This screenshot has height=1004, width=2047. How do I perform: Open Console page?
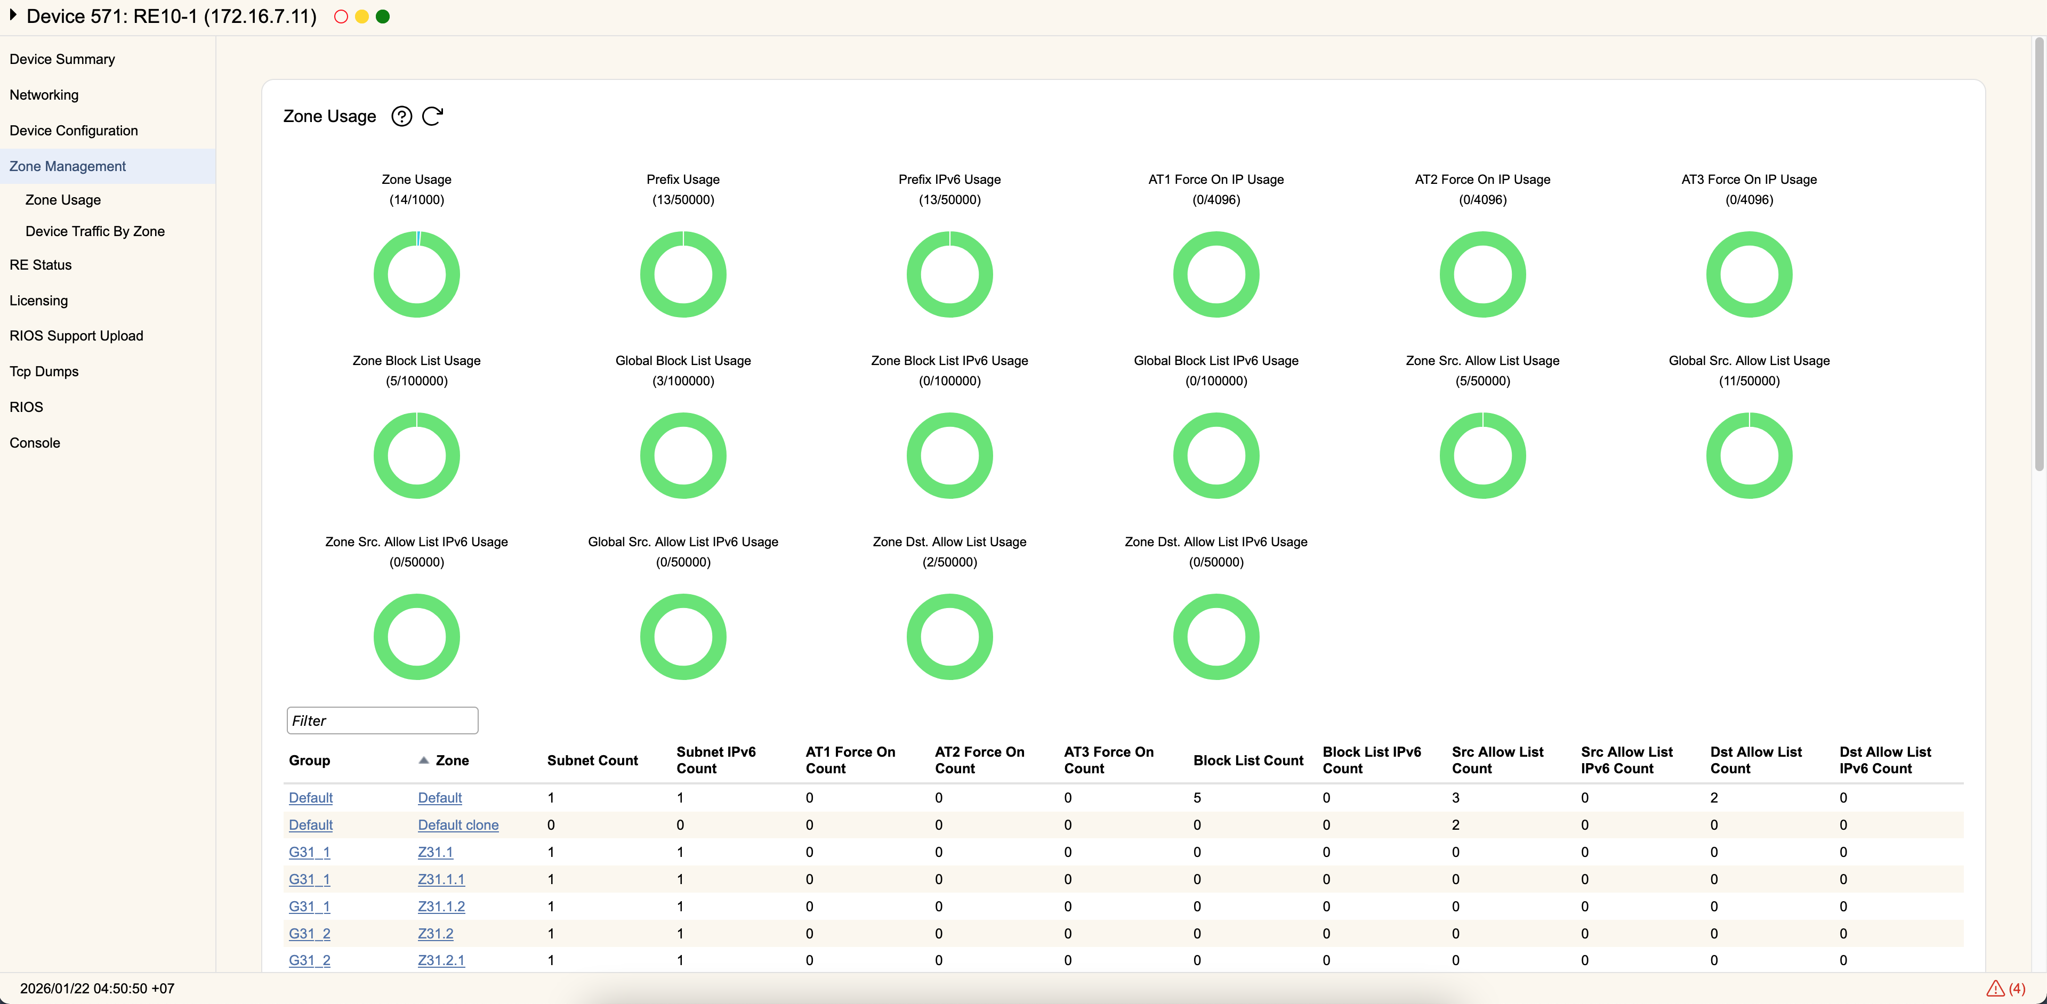tap(34, 442)
